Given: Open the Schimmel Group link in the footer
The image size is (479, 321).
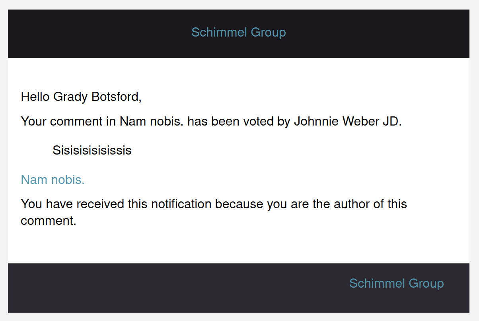Looking at the screenshot, I should pos(396,283).
